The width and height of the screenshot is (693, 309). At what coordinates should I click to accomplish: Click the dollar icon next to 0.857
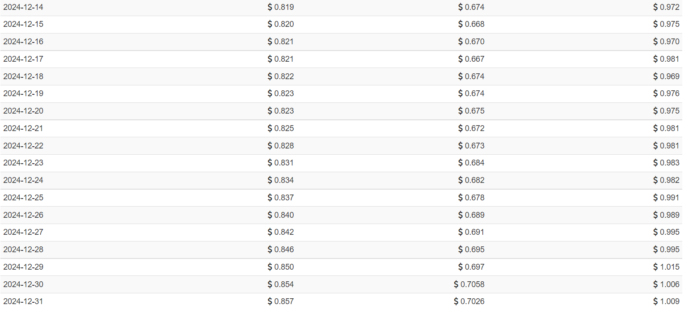[x=270, y=301]
